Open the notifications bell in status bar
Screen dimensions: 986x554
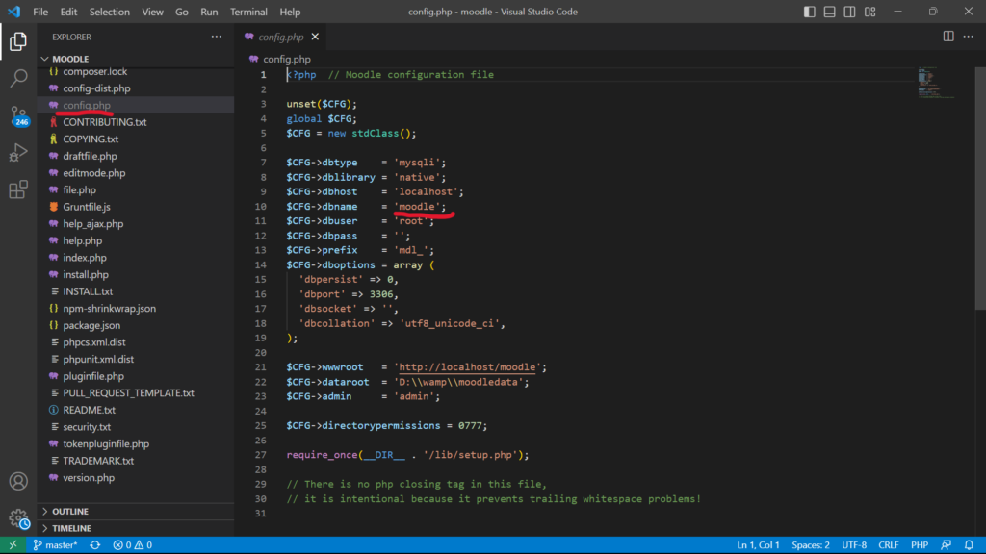point(969,545)
